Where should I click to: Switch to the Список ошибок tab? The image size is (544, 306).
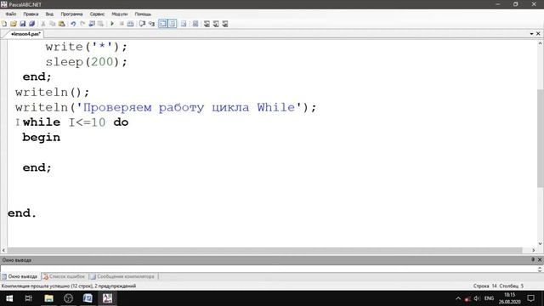click(64, 276)
